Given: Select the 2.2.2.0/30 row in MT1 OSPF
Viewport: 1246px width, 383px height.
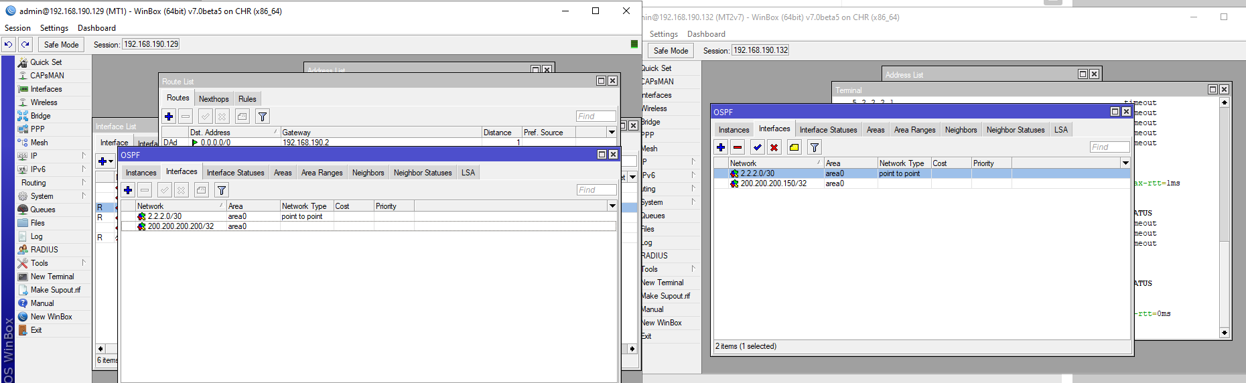Looking at the screenshot, I should 368,216.
